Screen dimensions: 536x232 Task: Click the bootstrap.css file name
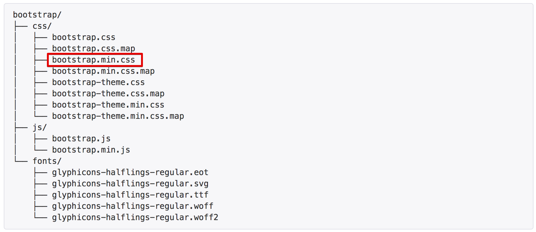click(x=83, y=37)
